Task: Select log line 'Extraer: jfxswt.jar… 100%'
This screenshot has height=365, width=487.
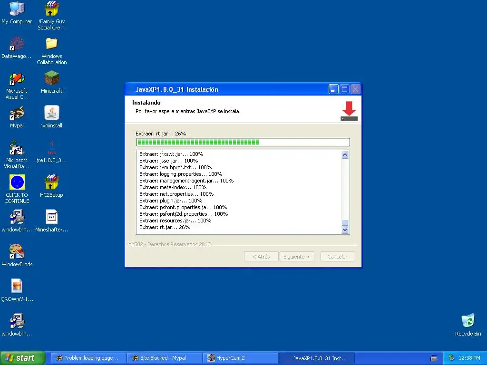Action: 171,154
